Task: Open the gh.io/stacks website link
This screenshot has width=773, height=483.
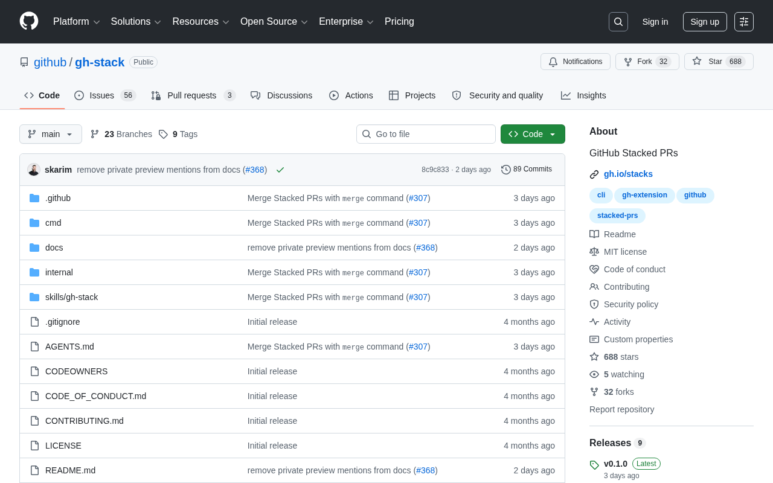Action: click(x=628, y=174)
